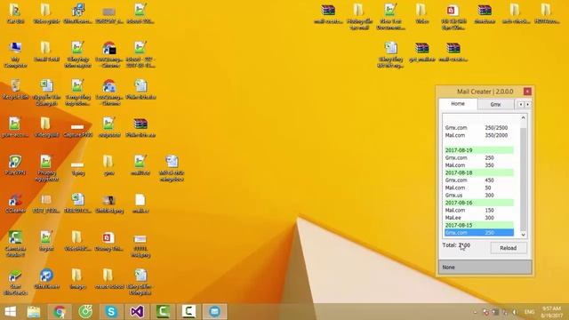This screenshot has height=320, width=569.
Task: Launch the CCleaner desktop shortcut
Action: (x=15, y=204)
